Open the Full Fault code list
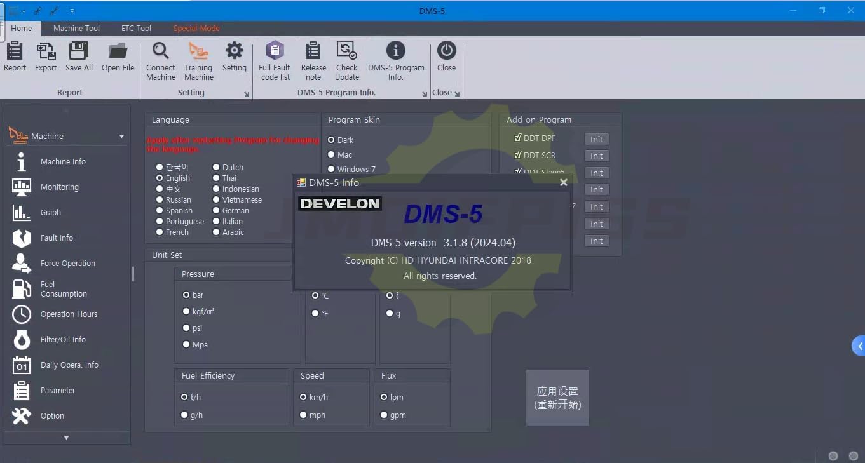 click(x=275, y=62)
